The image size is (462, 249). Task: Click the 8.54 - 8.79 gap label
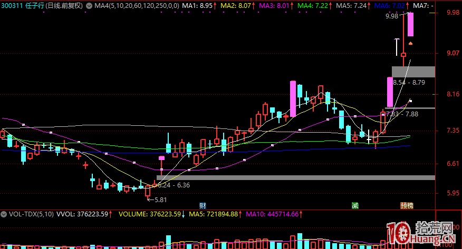click(x=409, y=83)
